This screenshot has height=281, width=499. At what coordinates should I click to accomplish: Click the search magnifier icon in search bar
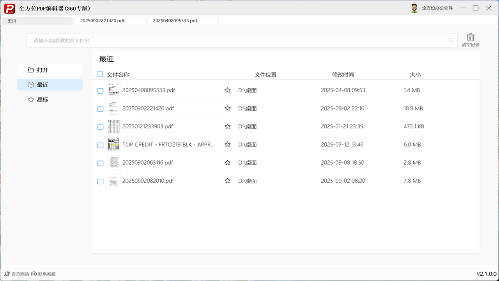[x=450, y=40]
